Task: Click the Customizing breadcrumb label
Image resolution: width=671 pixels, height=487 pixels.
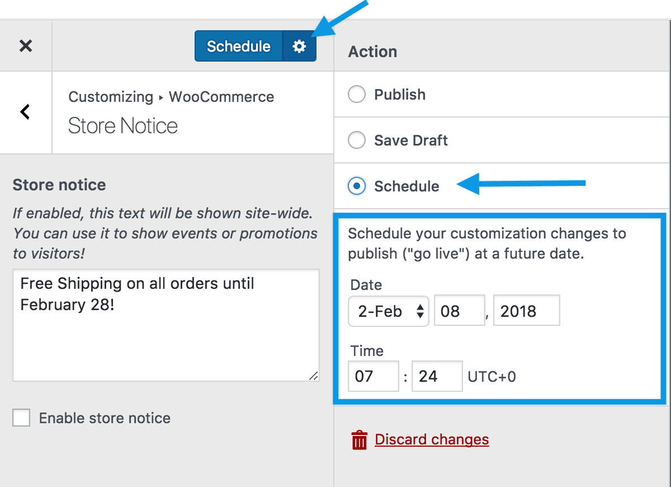Action: pyautogui.click(x=110, y=96)
